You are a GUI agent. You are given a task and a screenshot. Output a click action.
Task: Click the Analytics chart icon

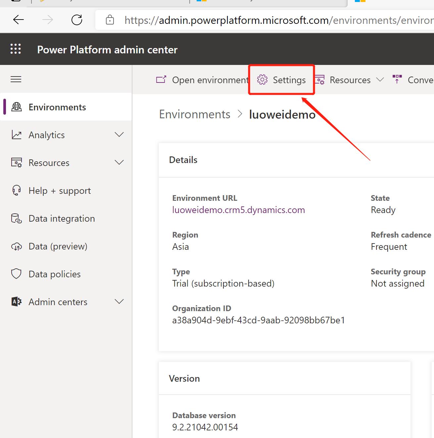pyautogui.click(x=17, y=135)
